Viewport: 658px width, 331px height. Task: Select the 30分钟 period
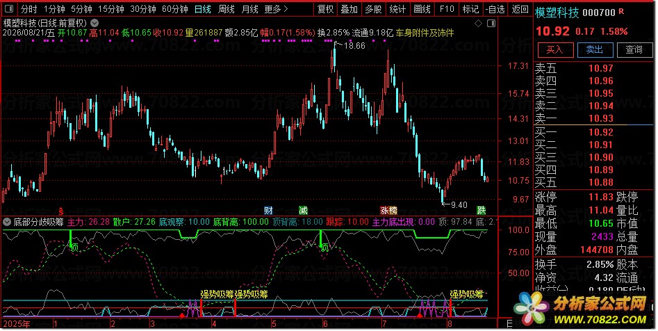pos(142,9)
